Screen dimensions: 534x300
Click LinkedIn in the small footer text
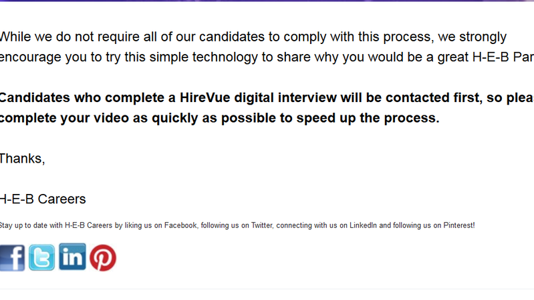363,225
